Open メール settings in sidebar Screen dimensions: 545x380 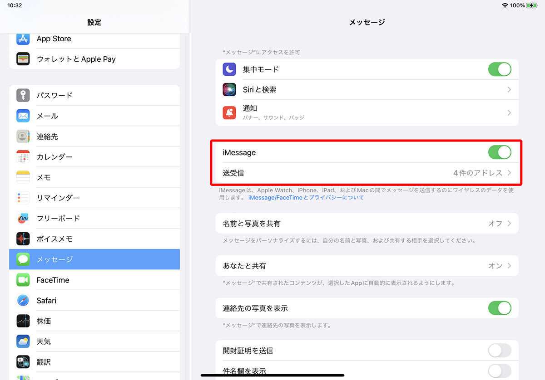pyautogui.click(x=94, y=116)
